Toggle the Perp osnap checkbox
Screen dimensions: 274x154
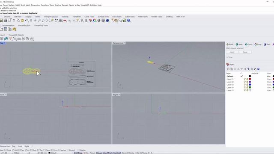[31, 150]
